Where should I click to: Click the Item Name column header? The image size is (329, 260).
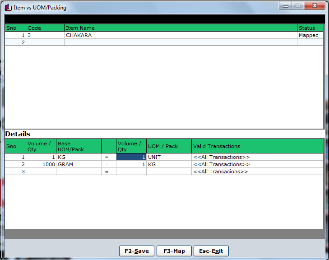[181, 28]
